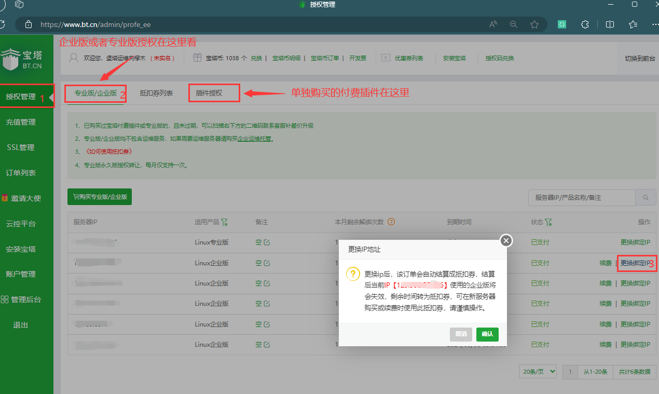This screenshot has height=394, width=659.
Task: Click the search magnifier button beside the search field
Action: click(x=646, y=198)
